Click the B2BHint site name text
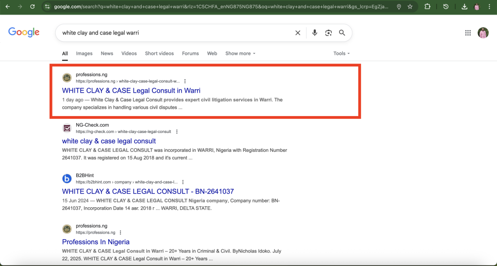This screenshot has height=266, width=497. click(x=84, y=175)
